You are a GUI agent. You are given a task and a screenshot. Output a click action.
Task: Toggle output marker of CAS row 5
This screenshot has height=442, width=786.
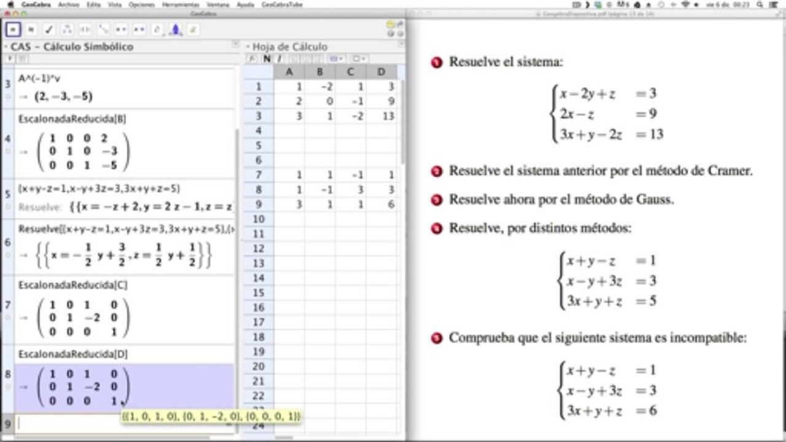(x=8, y=207)
